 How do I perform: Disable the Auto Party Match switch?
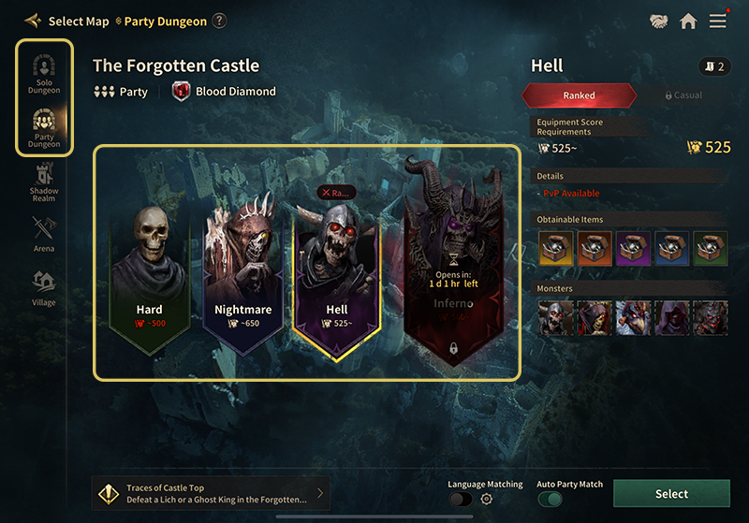[550, 499]
